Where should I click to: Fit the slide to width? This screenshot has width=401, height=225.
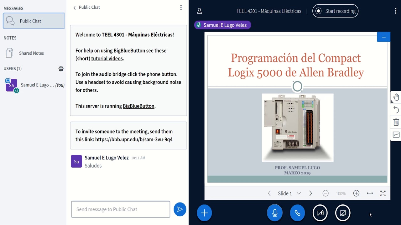click(x=370, y=193)
